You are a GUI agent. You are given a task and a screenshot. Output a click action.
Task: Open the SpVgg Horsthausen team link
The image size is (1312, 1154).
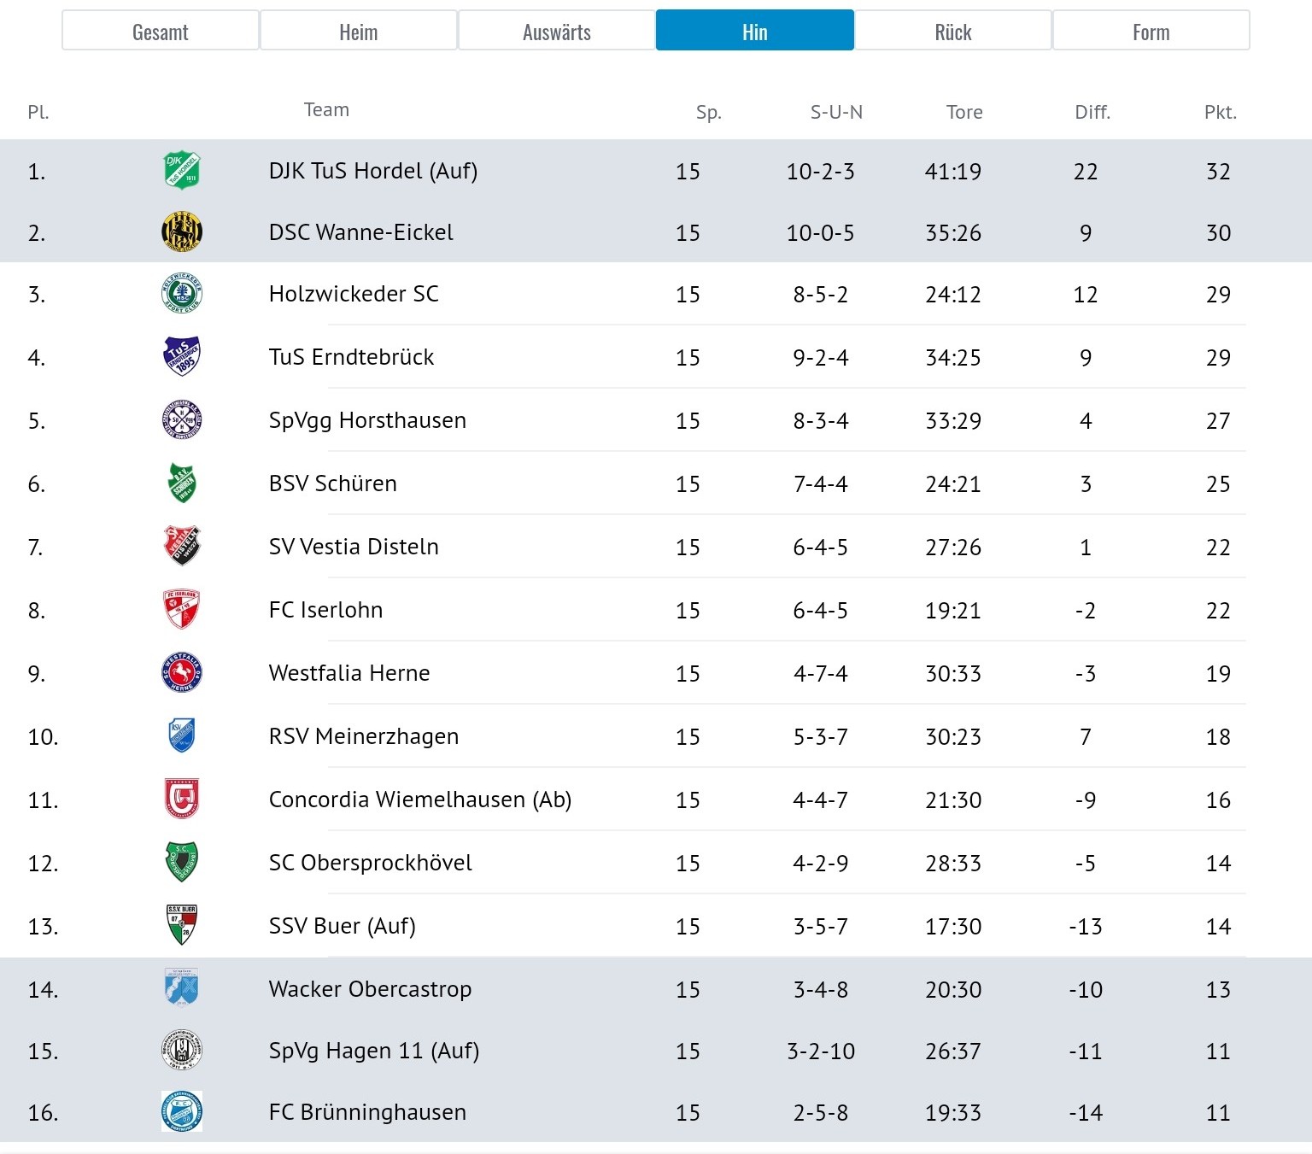[367, 421]
